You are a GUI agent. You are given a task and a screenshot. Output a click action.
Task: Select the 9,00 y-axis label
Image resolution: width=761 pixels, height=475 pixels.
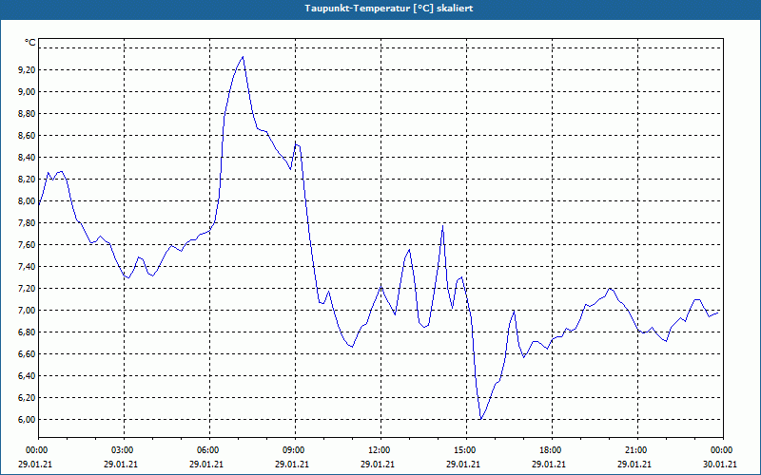point(27,92)
